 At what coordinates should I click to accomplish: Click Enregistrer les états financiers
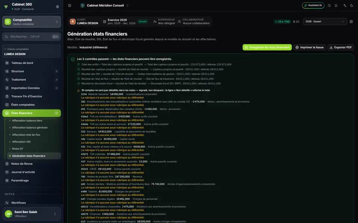[x=267, y=47]
